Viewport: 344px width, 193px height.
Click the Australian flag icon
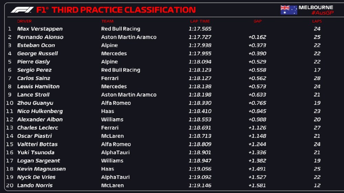coord(289,10)
